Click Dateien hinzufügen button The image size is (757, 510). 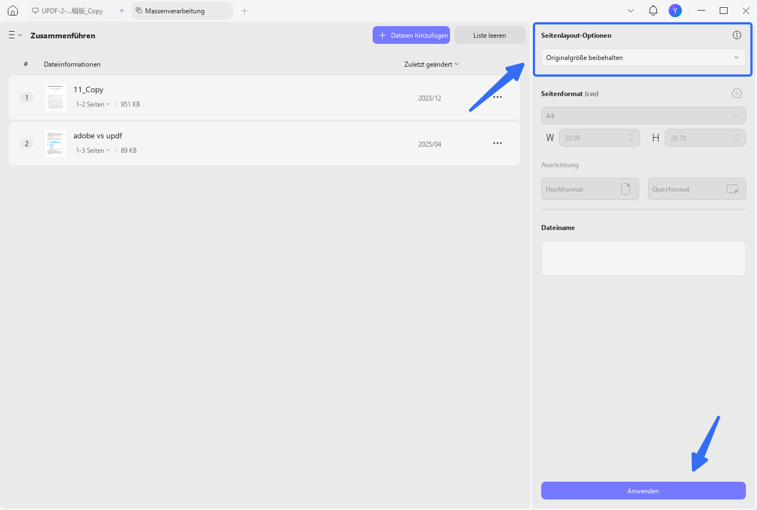click(411, 35)
